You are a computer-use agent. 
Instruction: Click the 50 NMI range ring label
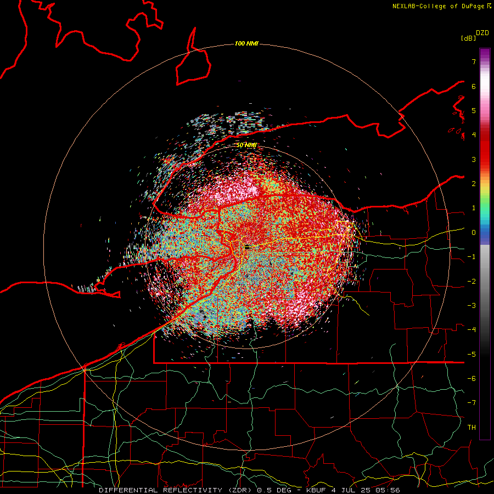coord(246,145)
